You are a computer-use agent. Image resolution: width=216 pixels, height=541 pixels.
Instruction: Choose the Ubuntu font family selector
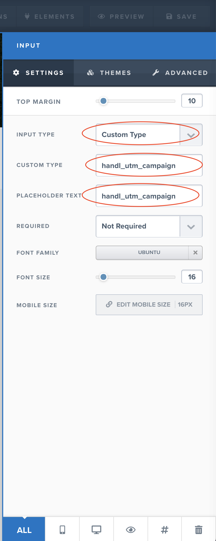pos(142,253)
